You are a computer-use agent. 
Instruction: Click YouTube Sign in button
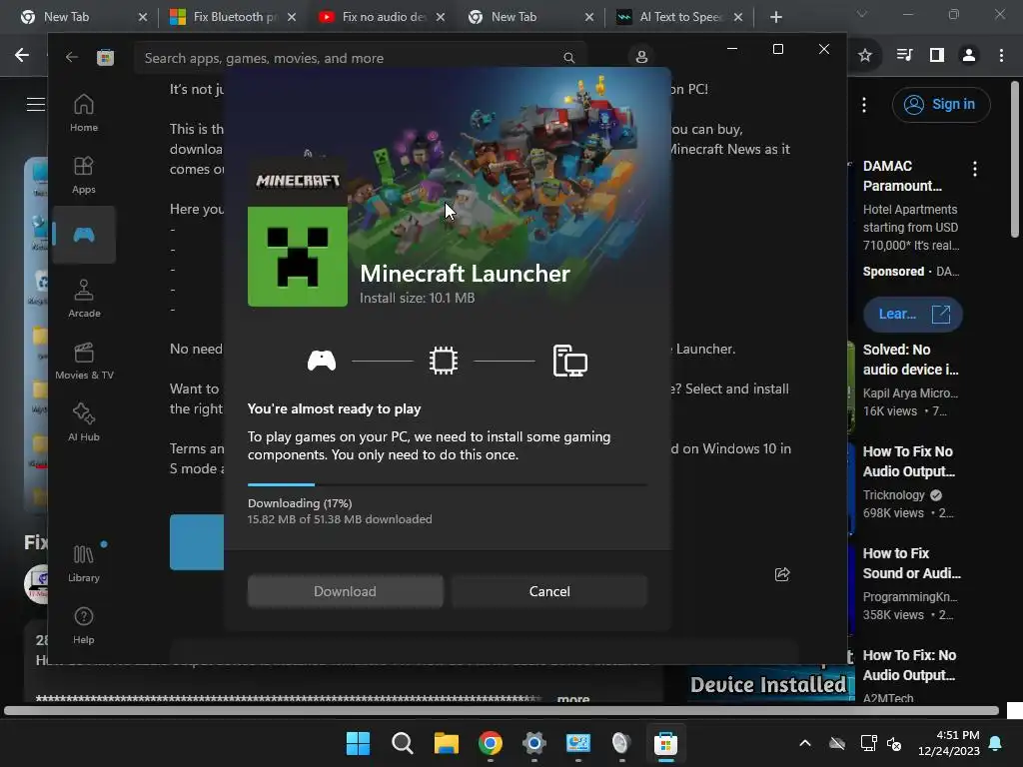pyautogui.click(x=941, y=104)
